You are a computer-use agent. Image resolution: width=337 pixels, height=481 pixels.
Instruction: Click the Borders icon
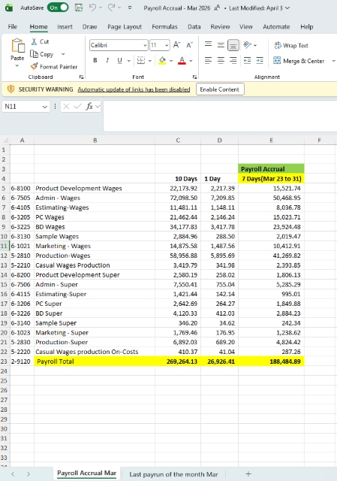click(141, 60)
